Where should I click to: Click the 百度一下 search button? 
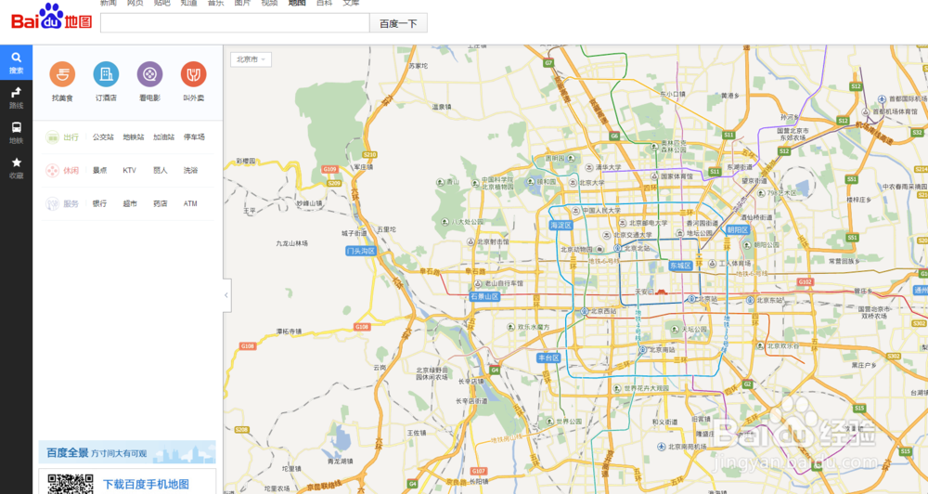click(x=398, y=23)
